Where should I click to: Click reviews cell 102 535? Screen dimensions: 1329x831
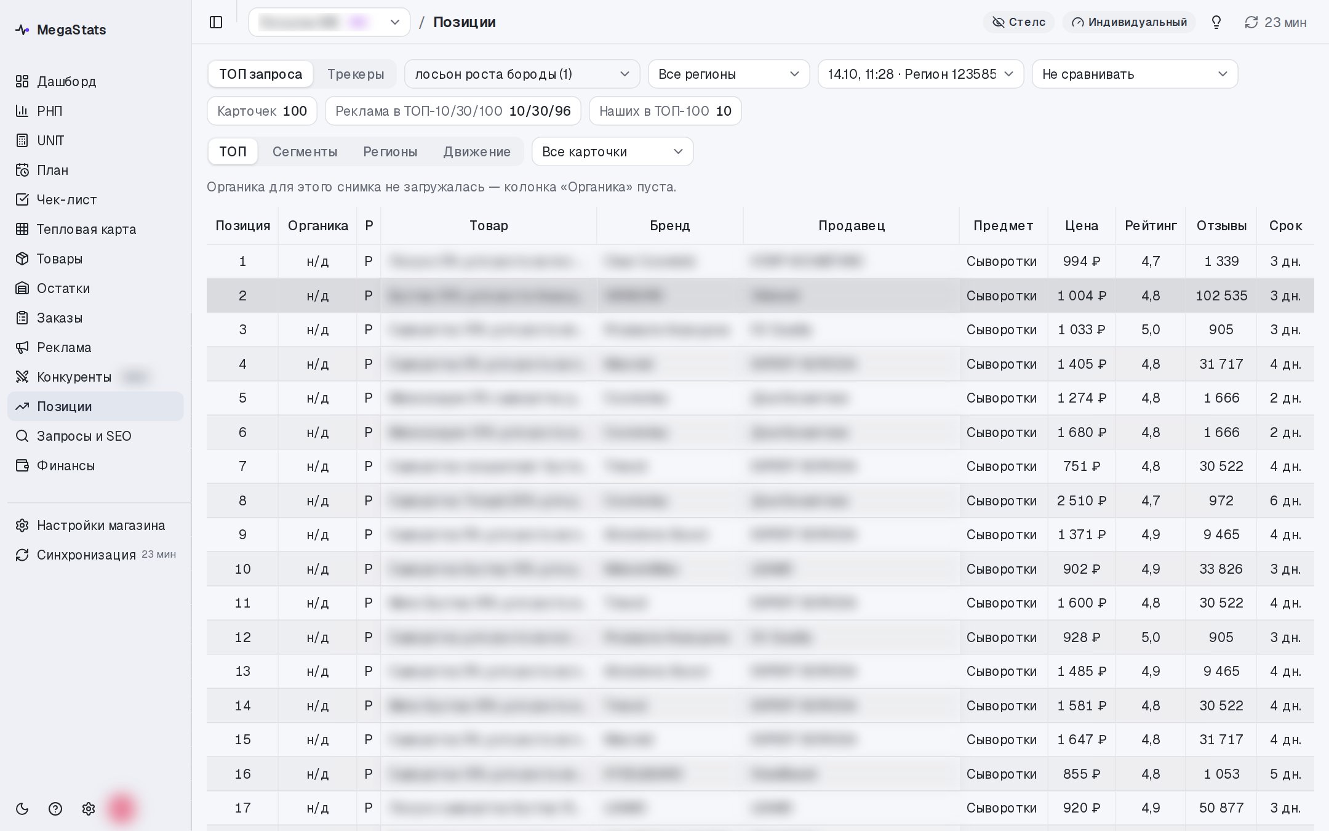pyautogui.click(x=1221, y=295)
